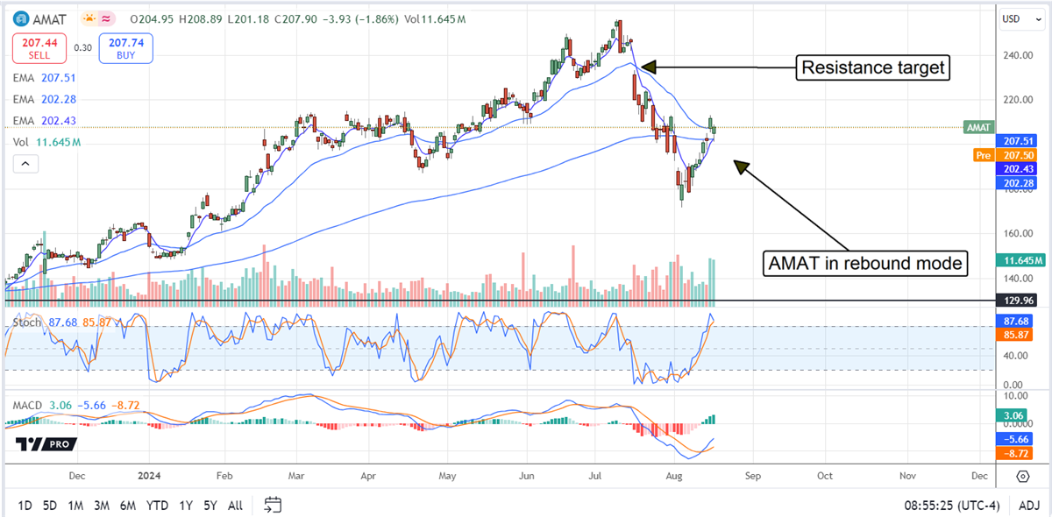Click the 11.645M green volume axis label

click(1021, 260)
